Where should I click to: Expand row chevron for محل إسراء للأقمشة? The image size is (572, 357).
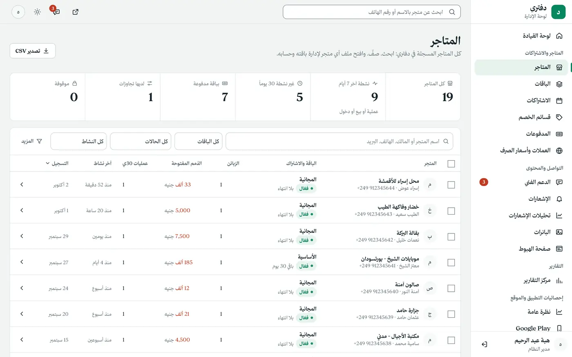[22, 184]
